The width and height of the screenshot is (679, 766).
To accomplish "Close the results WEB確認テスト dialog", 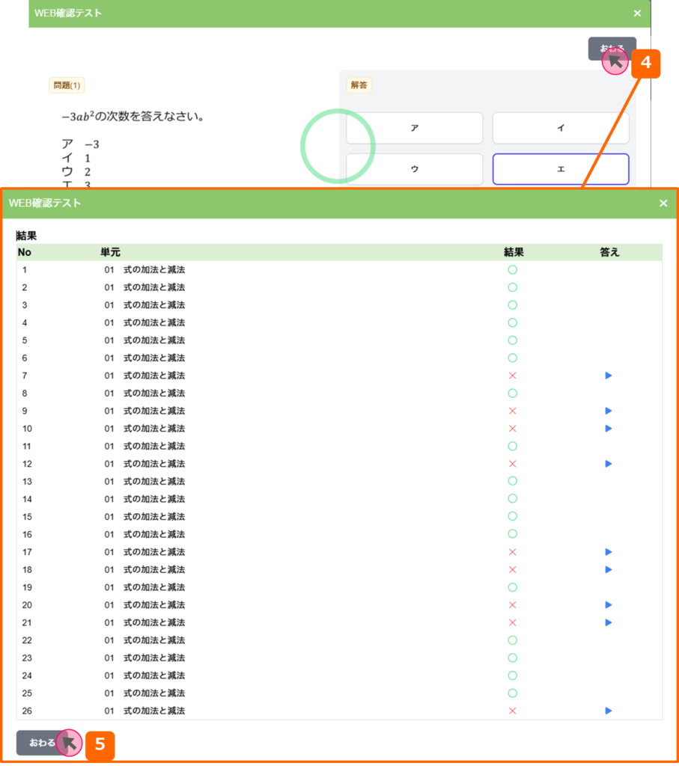I will [663, 203].
